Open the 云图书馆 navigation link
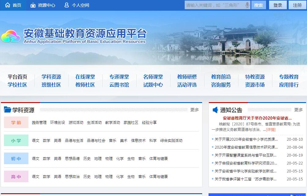Viewport: 307px width, 196px height. point(119,85)
